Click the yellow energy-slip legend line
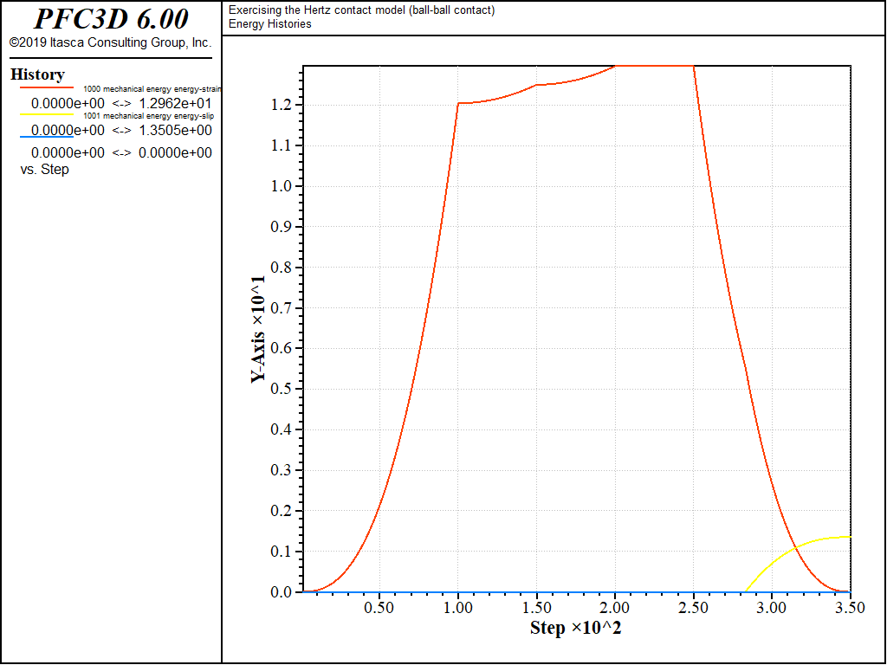This screenshot has width=887, height=665. coord(47,114)
